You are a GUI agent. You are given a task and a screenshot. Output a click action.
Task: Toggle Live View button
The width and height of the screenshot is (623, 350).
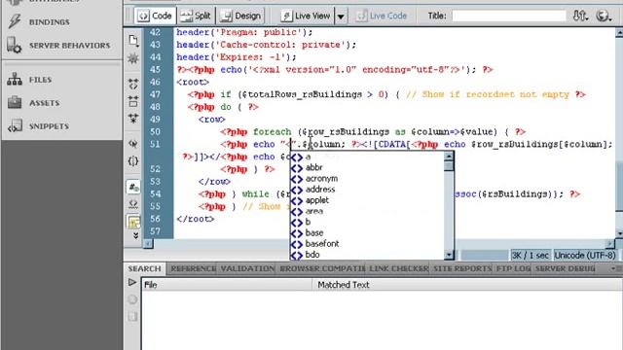(x=305, y=16)
